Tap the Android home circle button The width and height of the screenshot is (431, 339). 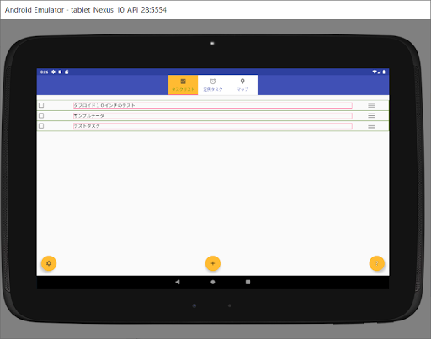(x=213, y=282)
